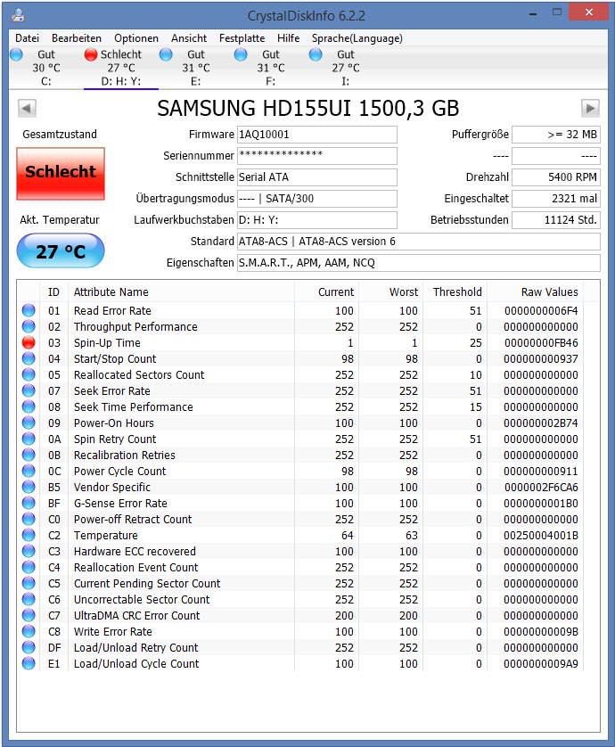Click the red status icon for Spin-Up Time

[x=29, y=342]
